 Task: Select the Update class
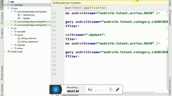pyautogui.click(x=26, y=18)
